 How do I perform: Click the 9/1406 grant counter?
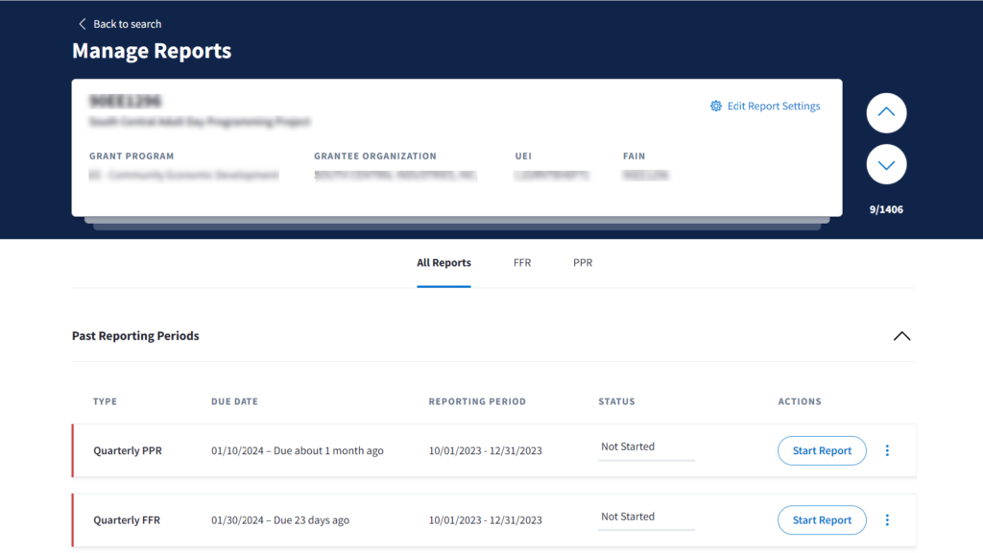pyautogui.click(x=886, y=209)
